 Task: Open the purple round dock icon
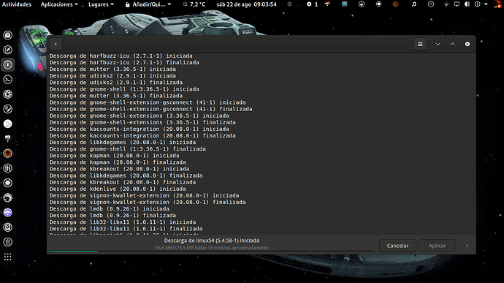(8, 213)
